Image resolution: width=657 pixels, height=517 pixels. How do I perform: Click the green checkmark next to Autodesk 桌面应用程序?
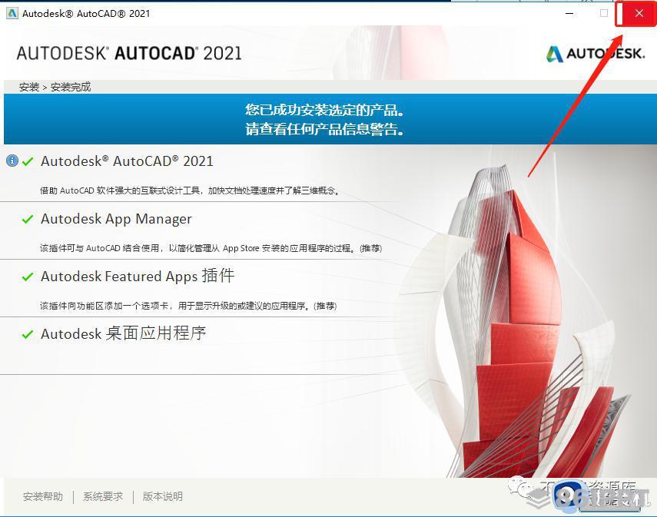[28, 334]
